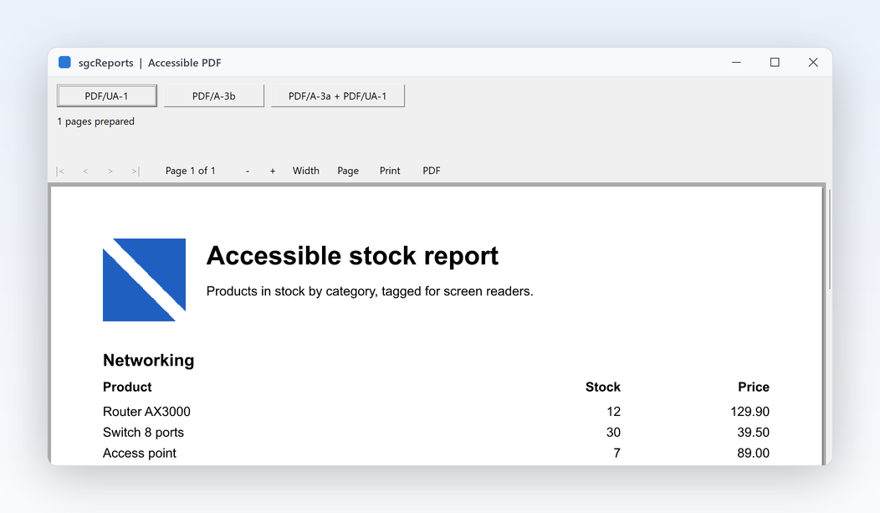Jump to last page with >| button
Screen dimensions: 880x513
136,171
